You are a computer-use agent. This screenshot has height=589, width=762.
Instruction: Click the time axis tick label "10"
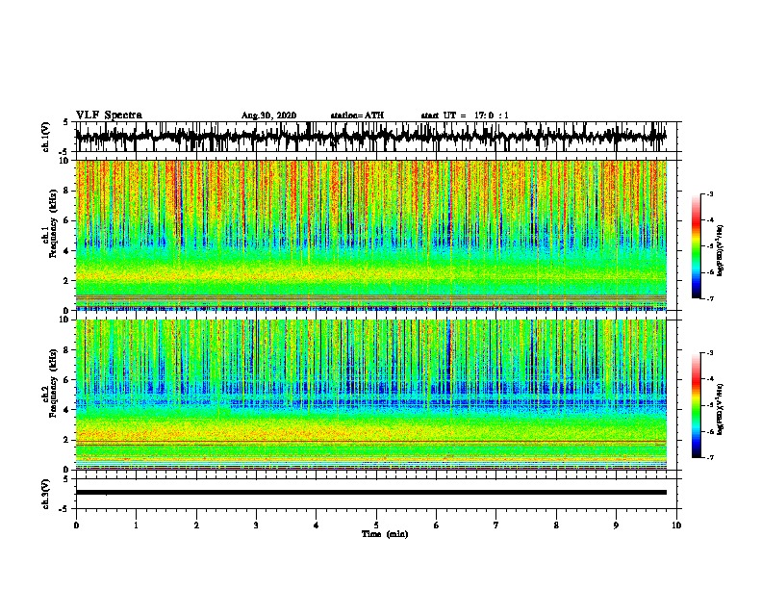coord(676,525)
